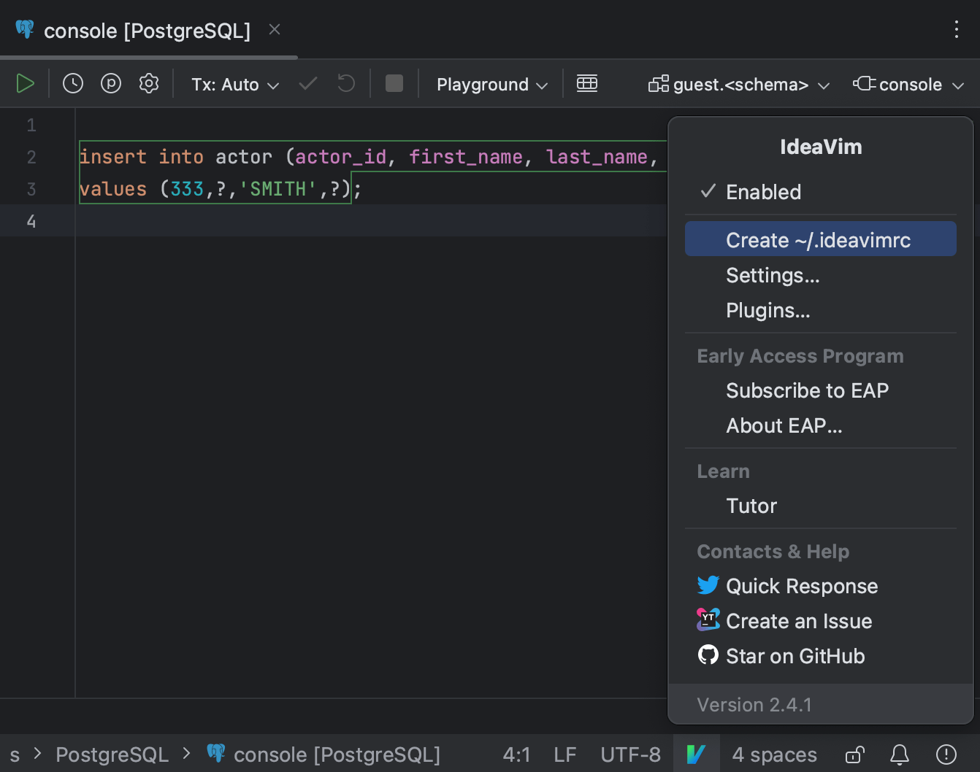Click Subscribe to EAP

tap(807, 390)
